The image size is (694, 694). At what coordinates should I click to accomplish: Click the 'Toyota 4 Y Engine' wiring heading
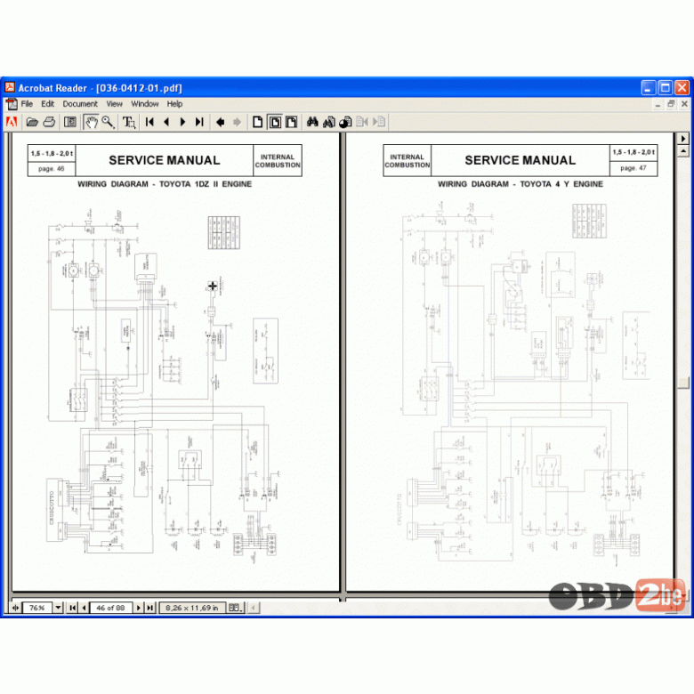pos(520,183)
